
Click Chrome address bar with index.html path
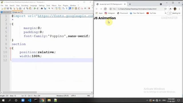pyautogui.click(x=137, y=9)
